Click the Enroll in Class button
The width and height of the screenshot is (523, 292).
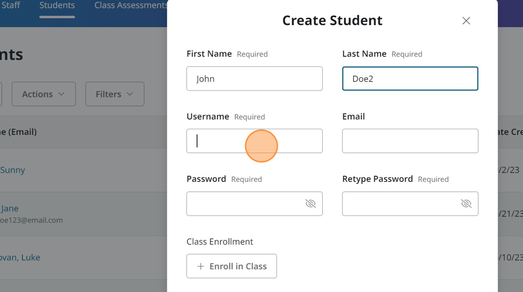[x=231, y=266]
